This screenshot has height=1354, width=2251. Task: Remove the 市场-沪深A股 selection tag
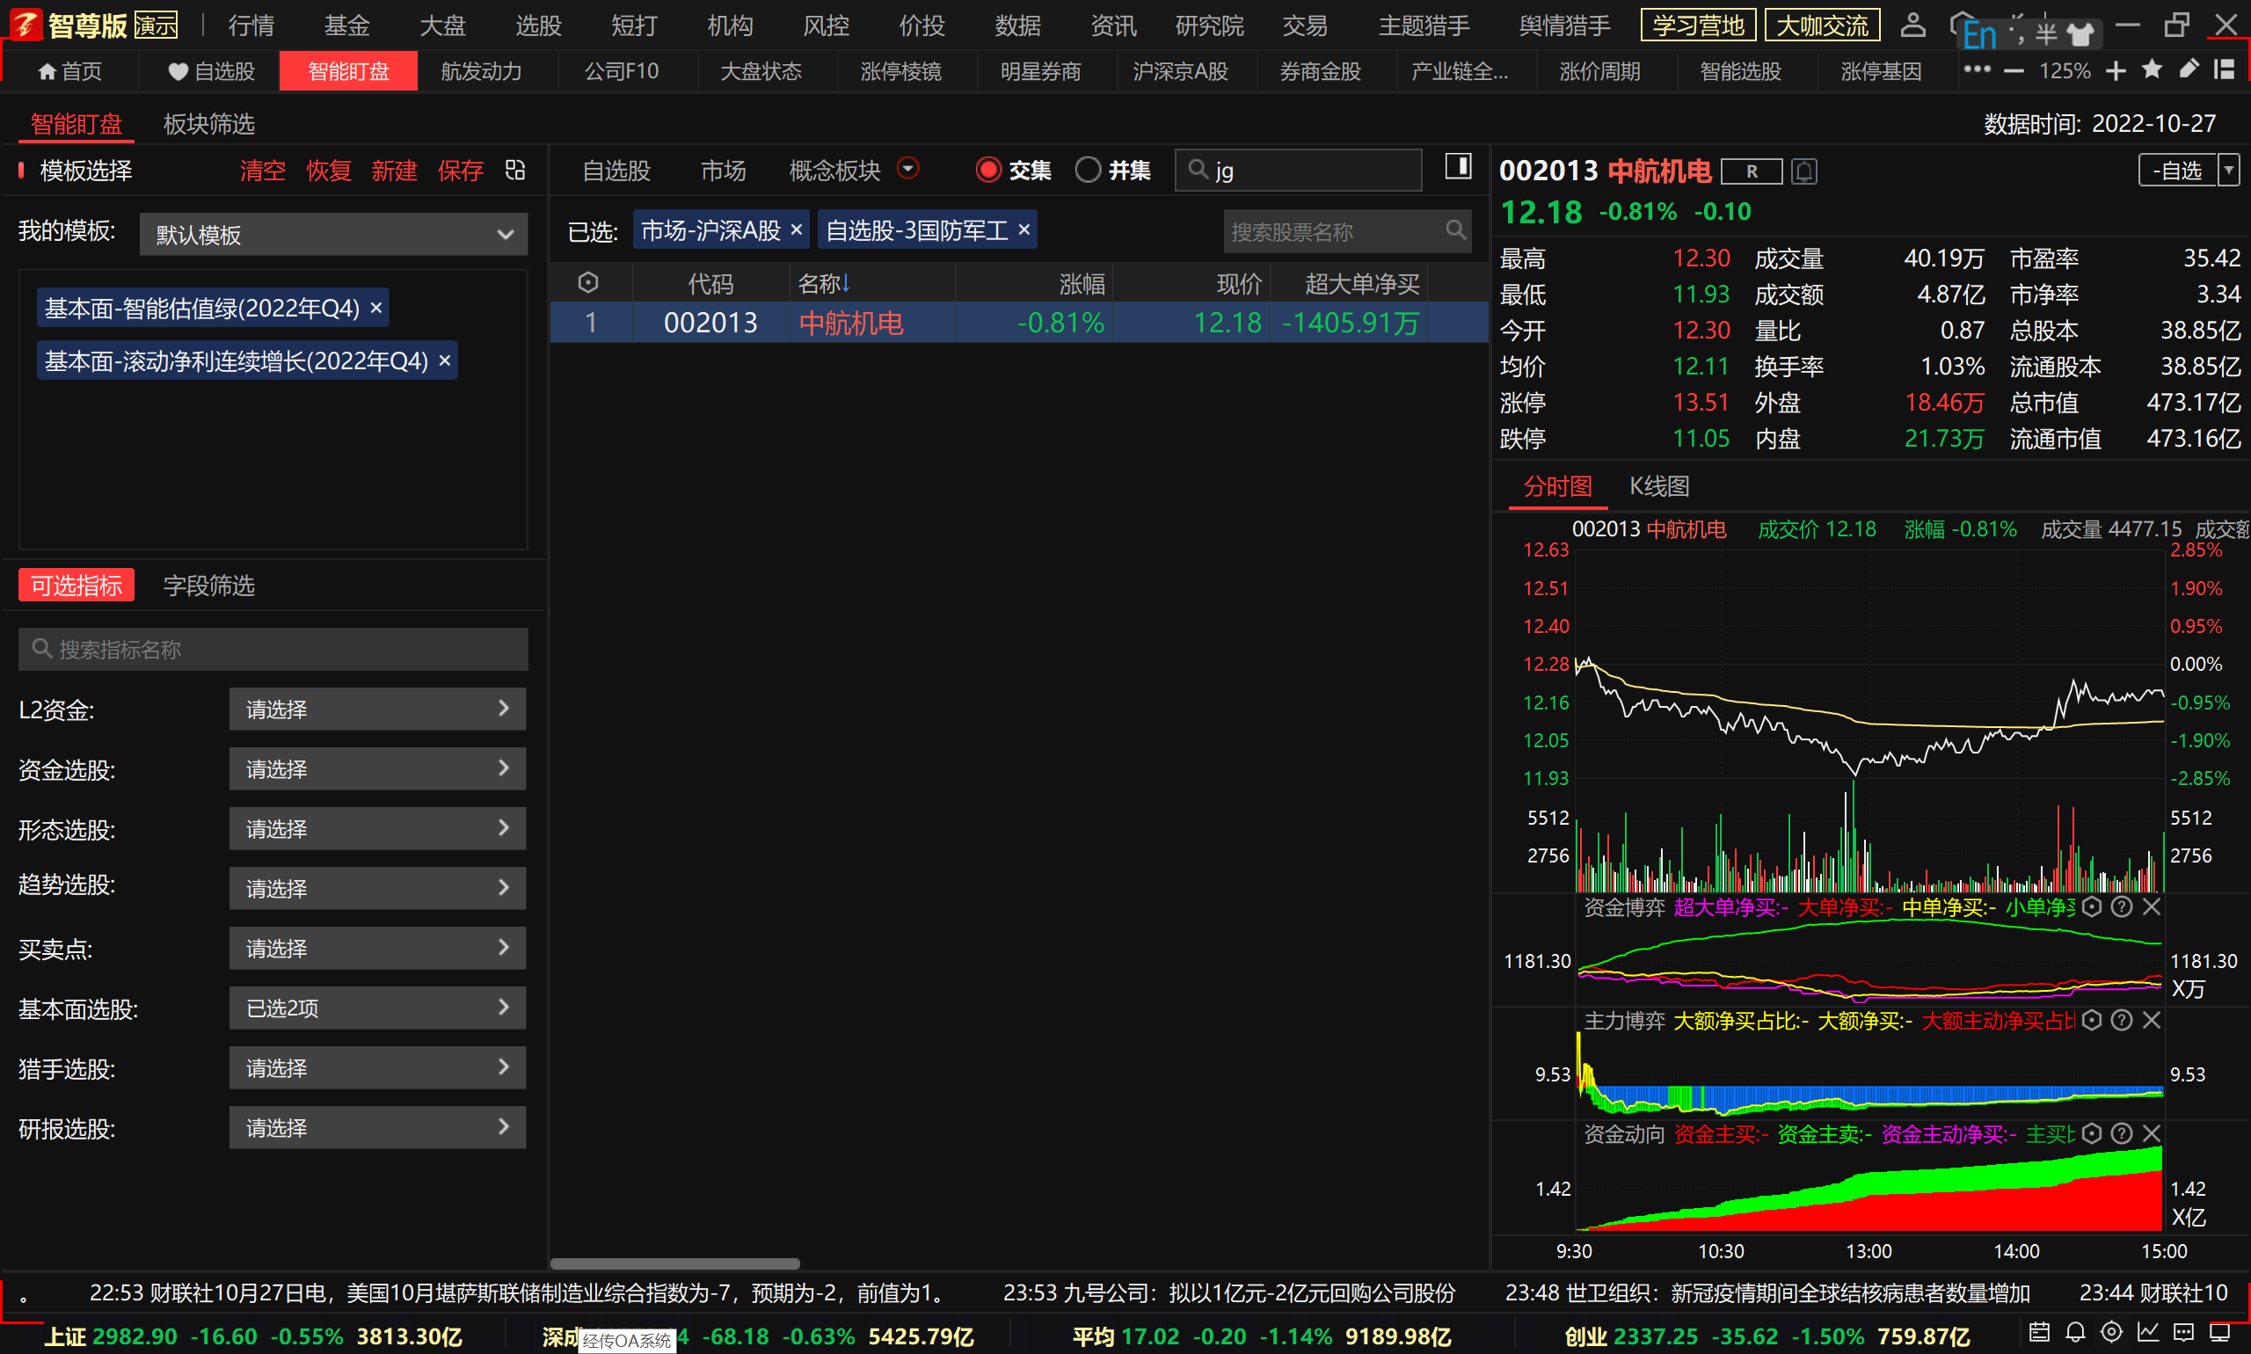pos(797,230)
